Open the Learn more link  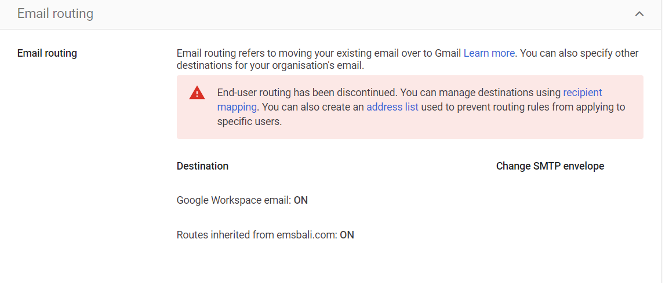click(x=489, y=53)
